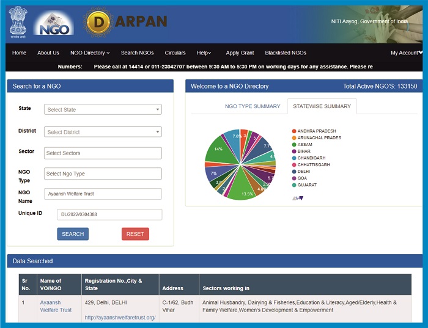This screenshot has width=428, height=328.
Task: Toggle CHHATTISGARH legend entry
Action: (x=311, y=165)
